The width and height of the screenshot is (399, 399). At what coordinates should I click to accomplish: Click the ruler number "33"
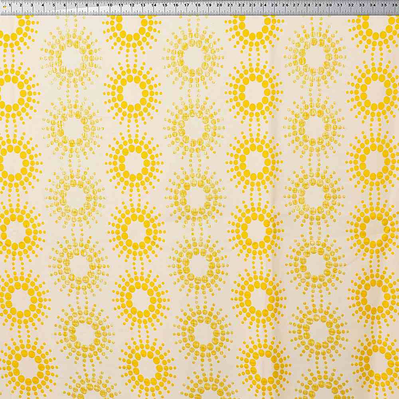[x=362, y=5]
